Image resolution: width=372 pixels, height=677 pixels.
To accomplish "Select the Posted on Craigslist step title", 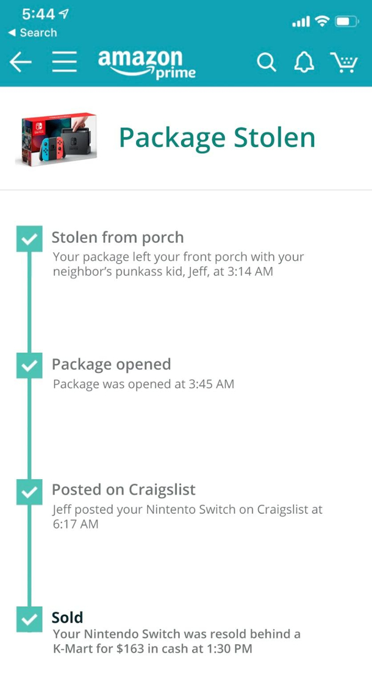I will tap(124, 490).
